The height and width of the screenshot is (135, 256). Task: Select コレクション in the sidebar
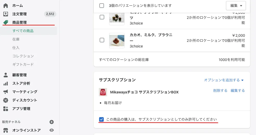(x=23, y=56)
